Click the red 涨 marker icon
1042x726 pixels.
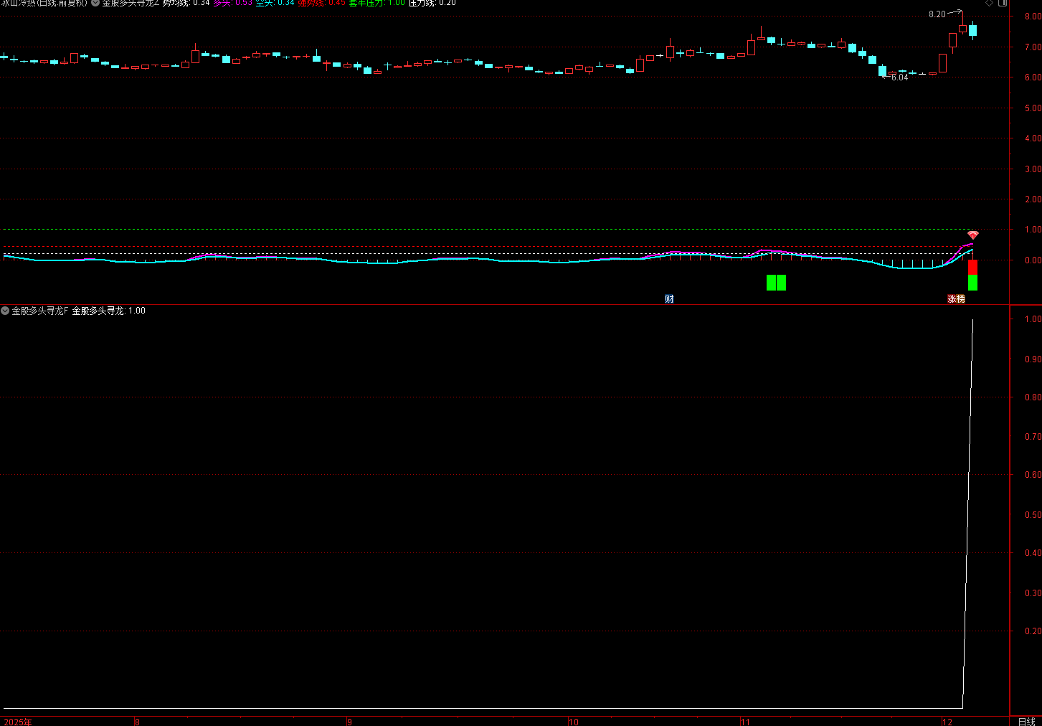952,299
